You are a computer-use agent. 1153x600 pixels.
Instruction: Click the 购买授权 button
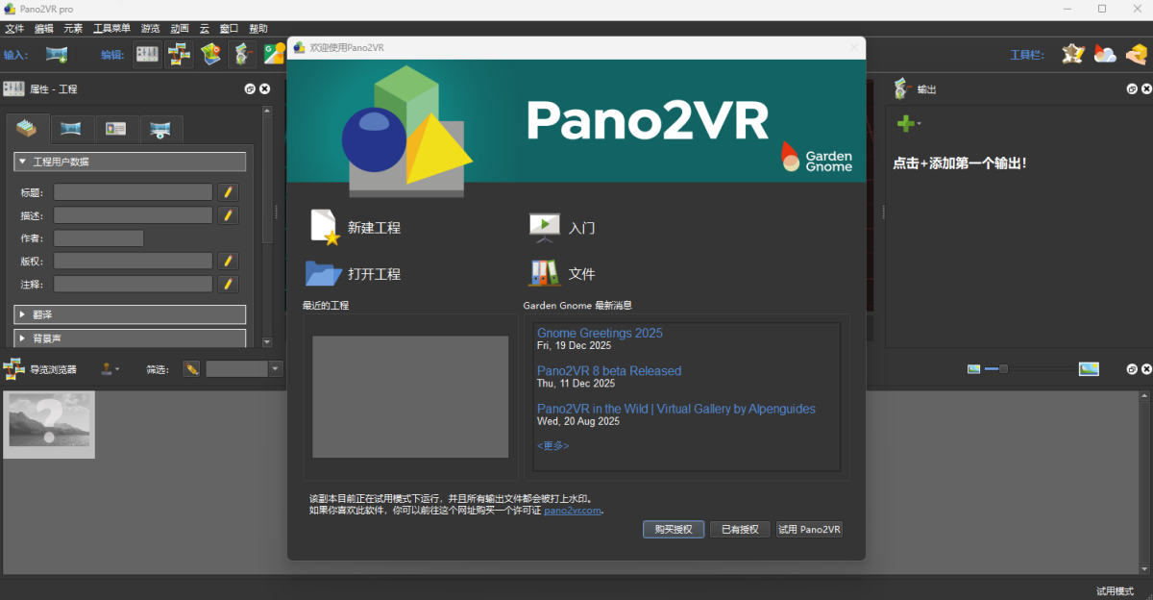point(673,529)
